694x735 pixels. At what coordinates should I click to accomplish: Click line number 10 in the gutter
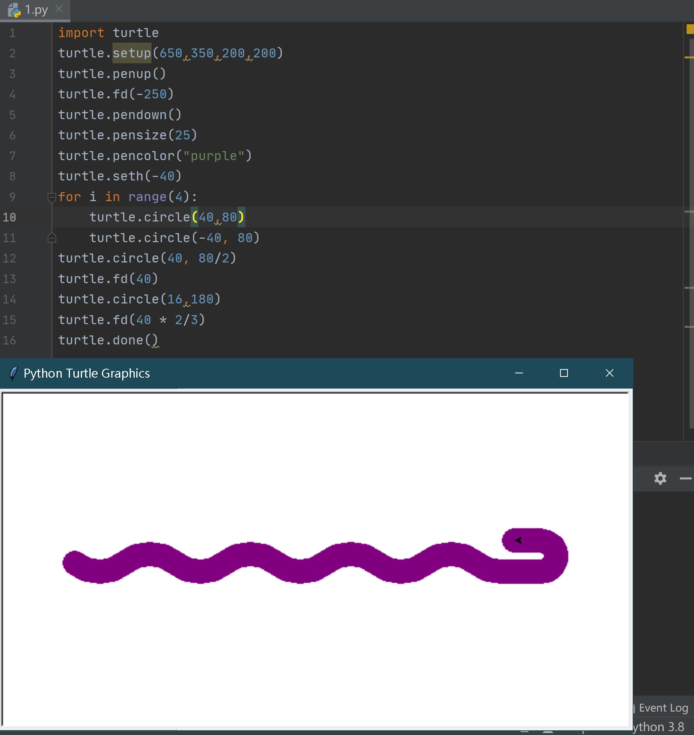click(9, 218)
